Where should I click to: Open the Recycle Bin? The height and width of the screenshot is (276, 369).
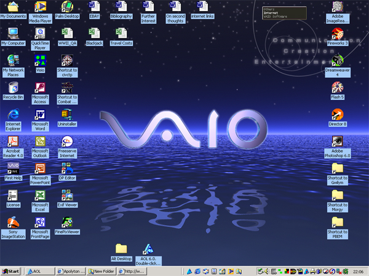13,88
